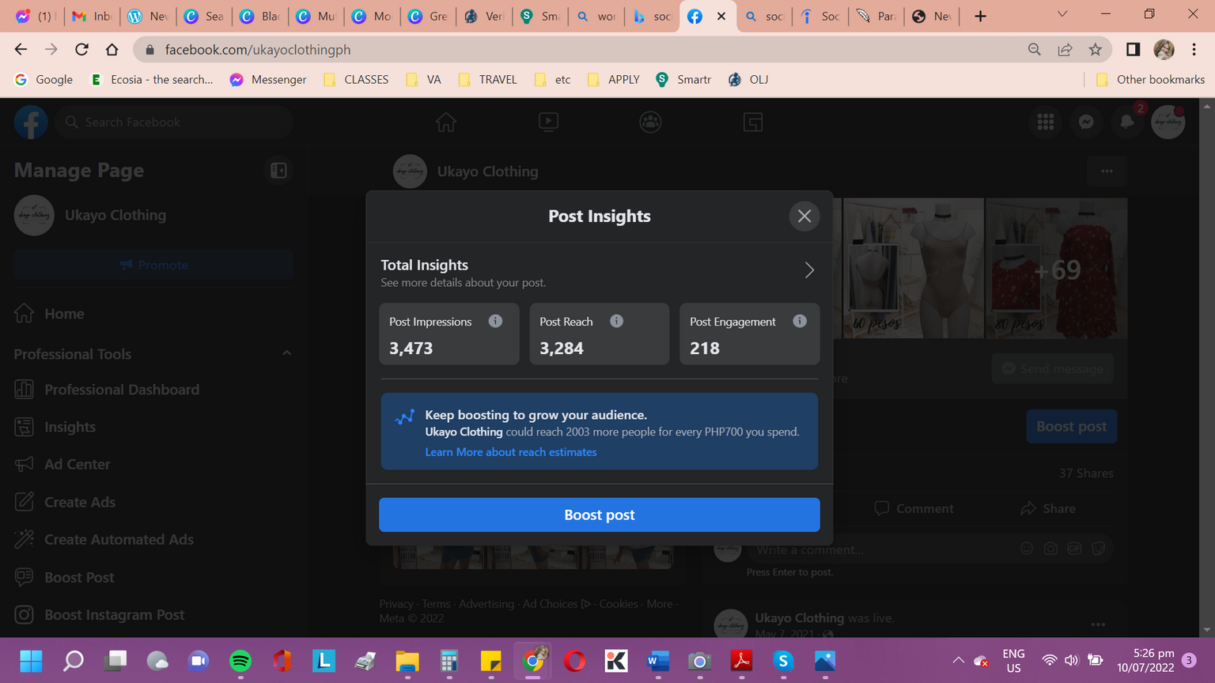Click Post Impressions info icon
Viewport: 1215px width, 683px height.
(x=495, y=321)
